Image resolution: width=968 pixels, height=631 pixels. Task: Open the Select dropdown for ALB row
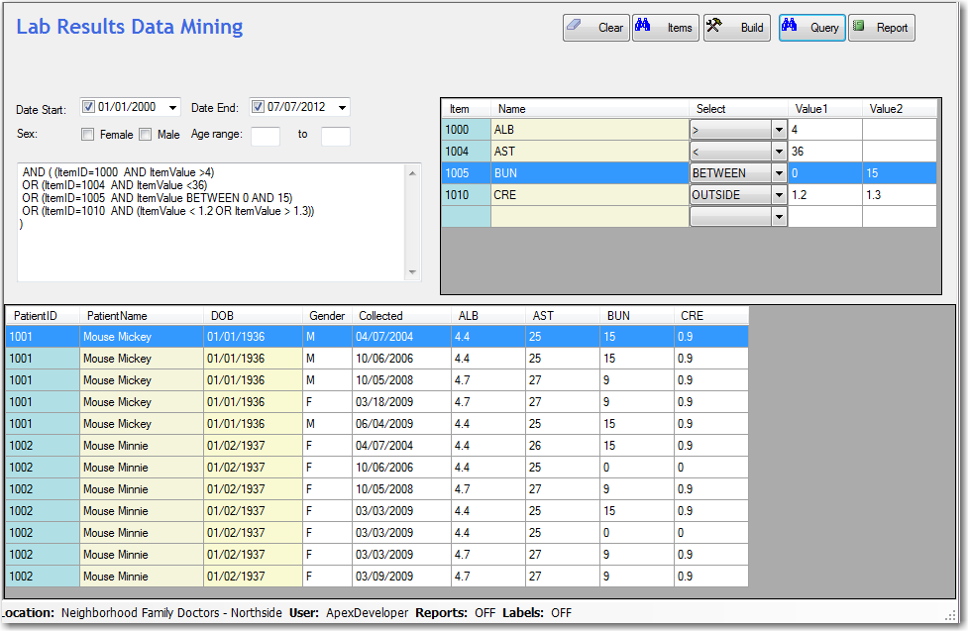click(779, 130)
